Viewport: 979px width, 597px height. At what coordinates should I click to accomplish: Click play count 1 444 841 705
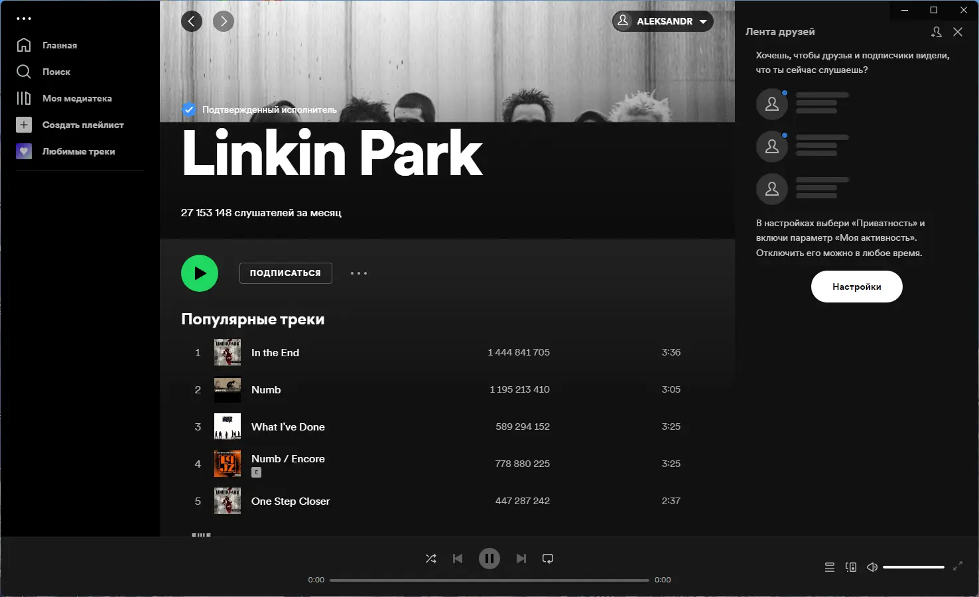pos(519,352)
